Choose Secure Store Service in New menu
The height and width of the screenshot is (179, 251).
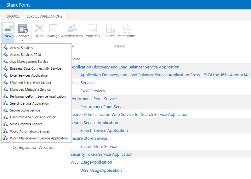[25, 110]
